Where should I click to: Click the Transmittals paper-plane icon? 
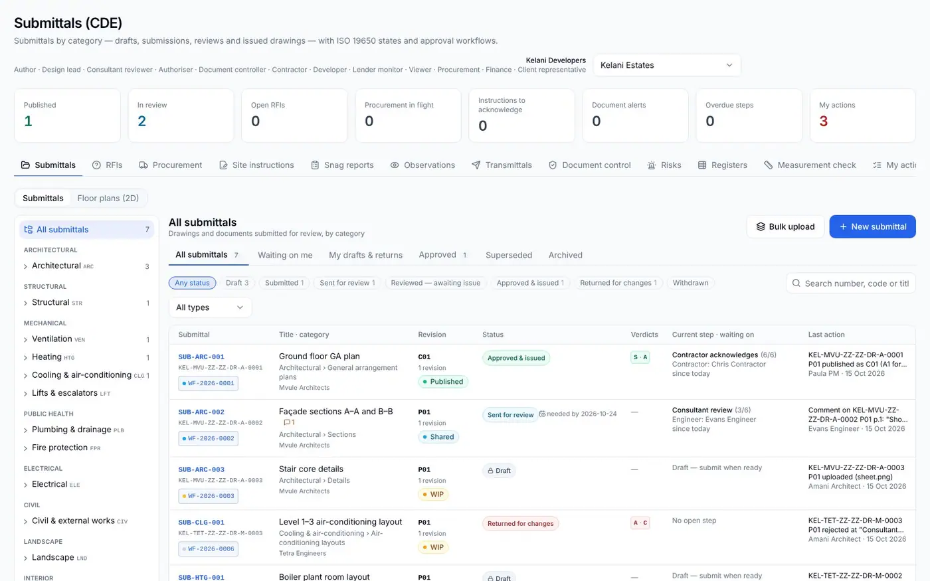point(476,165)
